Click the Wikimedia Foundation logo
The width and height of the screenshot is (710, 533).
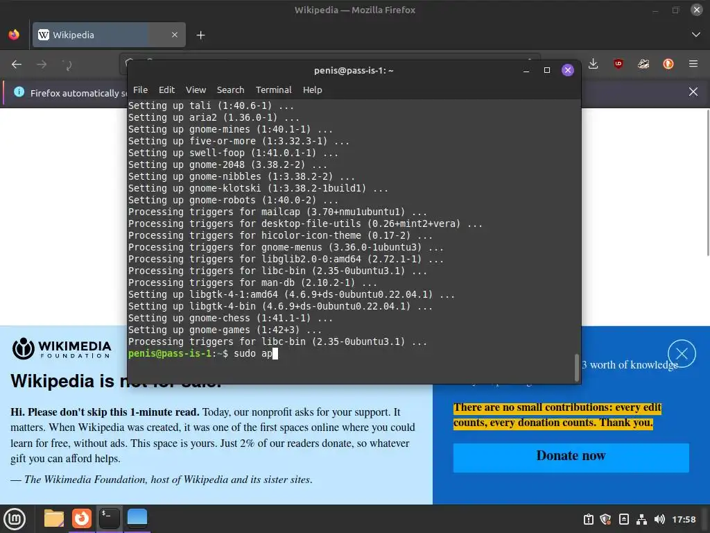coord(62,348)
